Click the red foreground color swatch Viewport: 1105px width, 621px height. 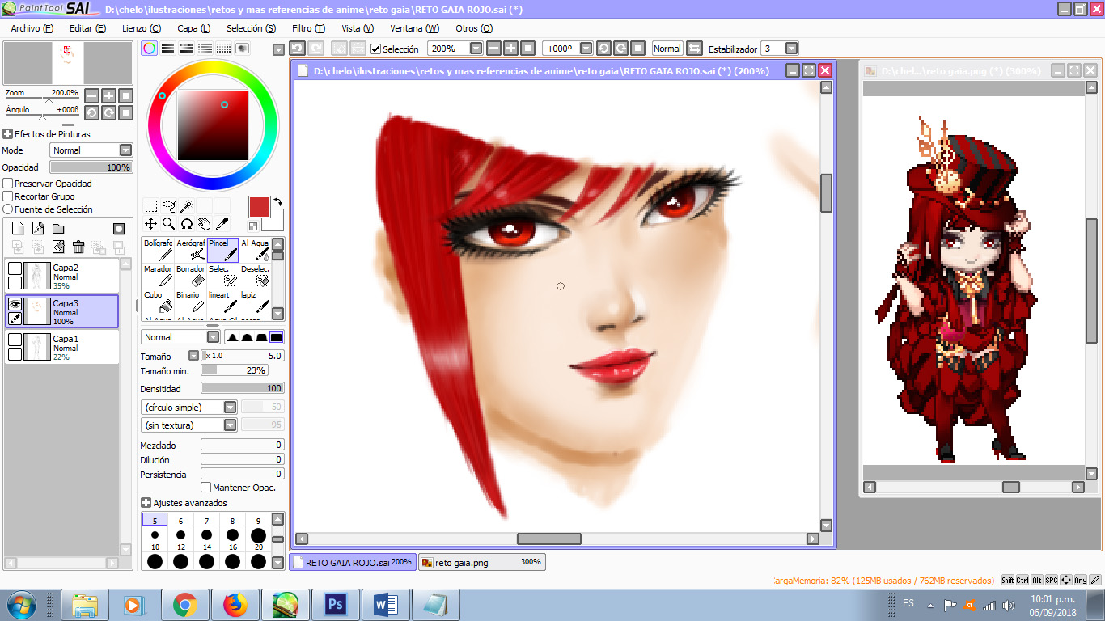point(259,207)
